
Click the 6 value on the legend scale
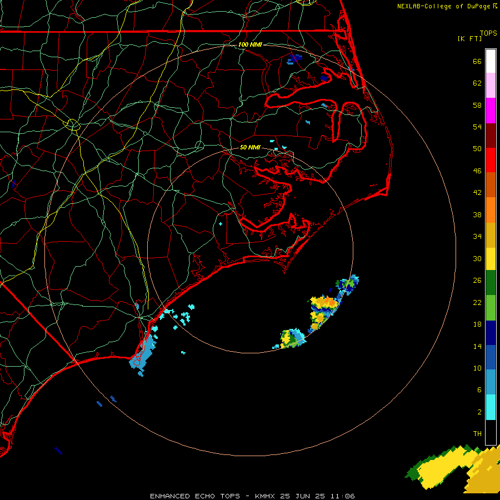coord(479,389)
